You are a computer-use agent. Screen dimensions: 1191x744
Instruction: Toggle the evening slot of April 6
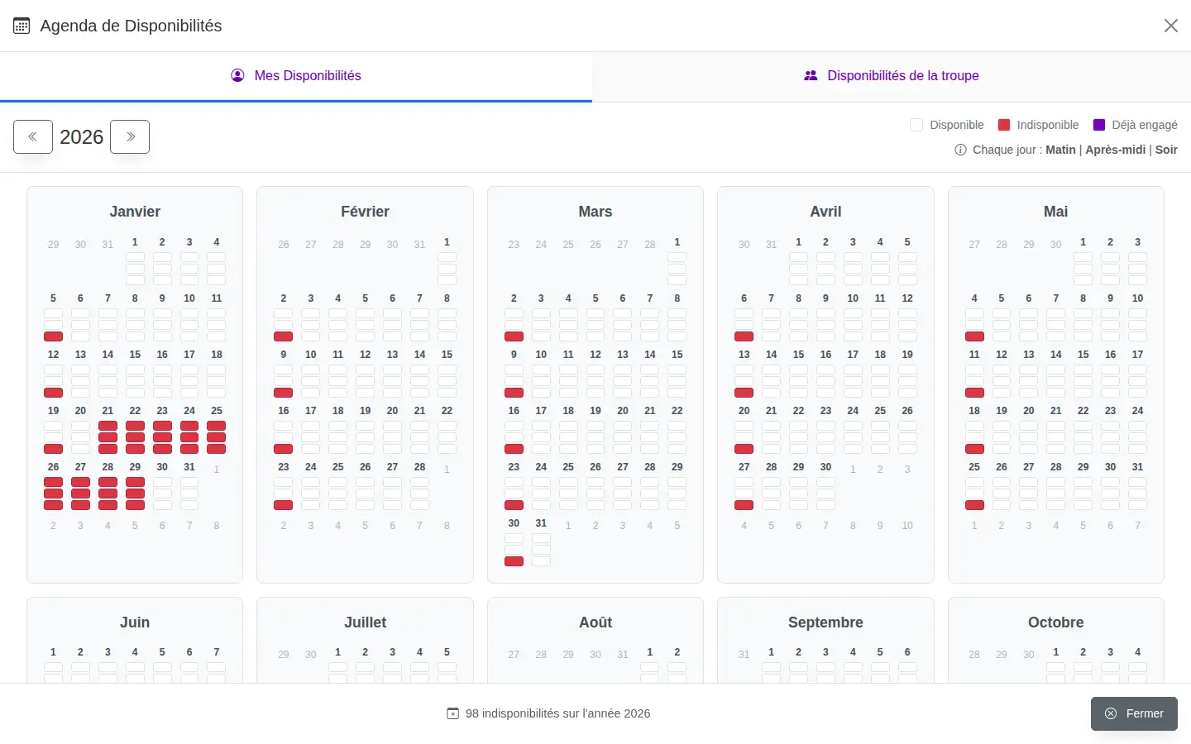click(x=744, y=336)
